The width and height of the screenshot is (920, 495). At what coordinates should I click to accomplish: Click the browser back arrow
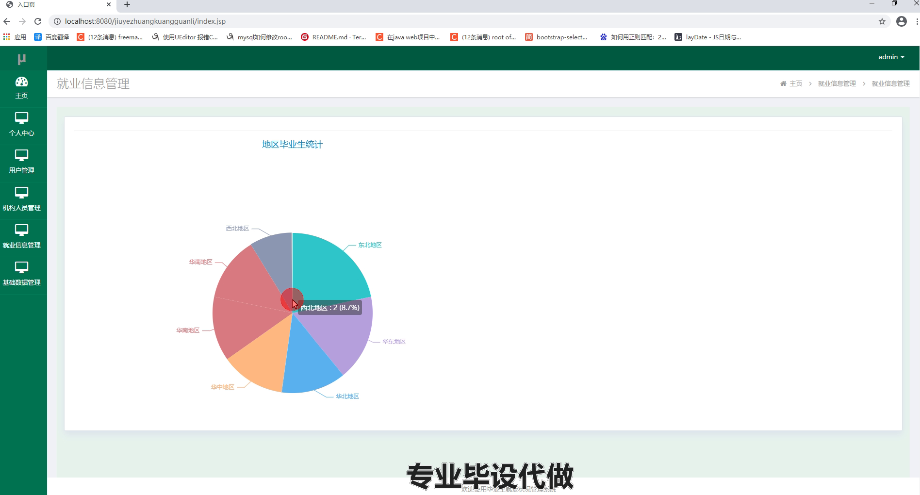pos(7,21)
